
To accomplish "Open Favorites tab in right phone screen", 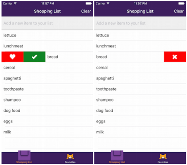I will (163, 158).
